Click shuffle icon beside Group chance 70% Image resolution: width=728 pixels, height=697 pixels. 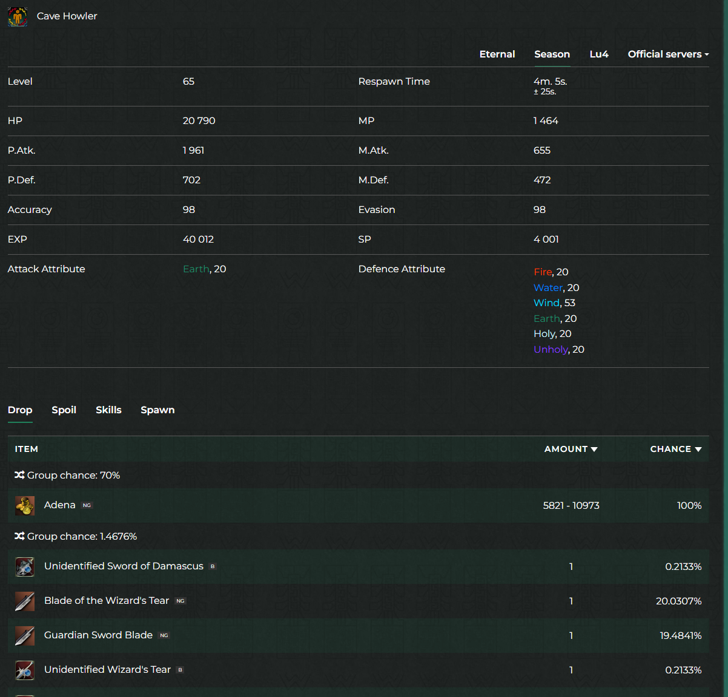(x=19, y=476)
